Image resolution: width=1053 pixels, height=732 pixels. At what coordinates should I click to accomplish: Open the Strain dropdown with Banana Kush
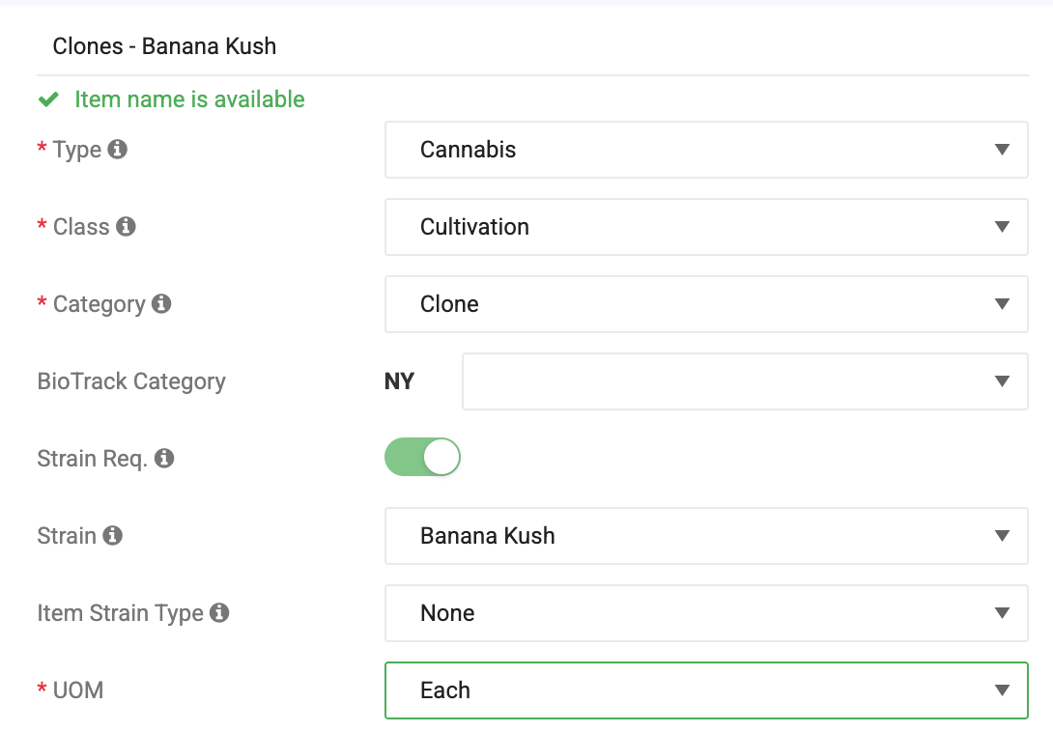coord(706,535)
